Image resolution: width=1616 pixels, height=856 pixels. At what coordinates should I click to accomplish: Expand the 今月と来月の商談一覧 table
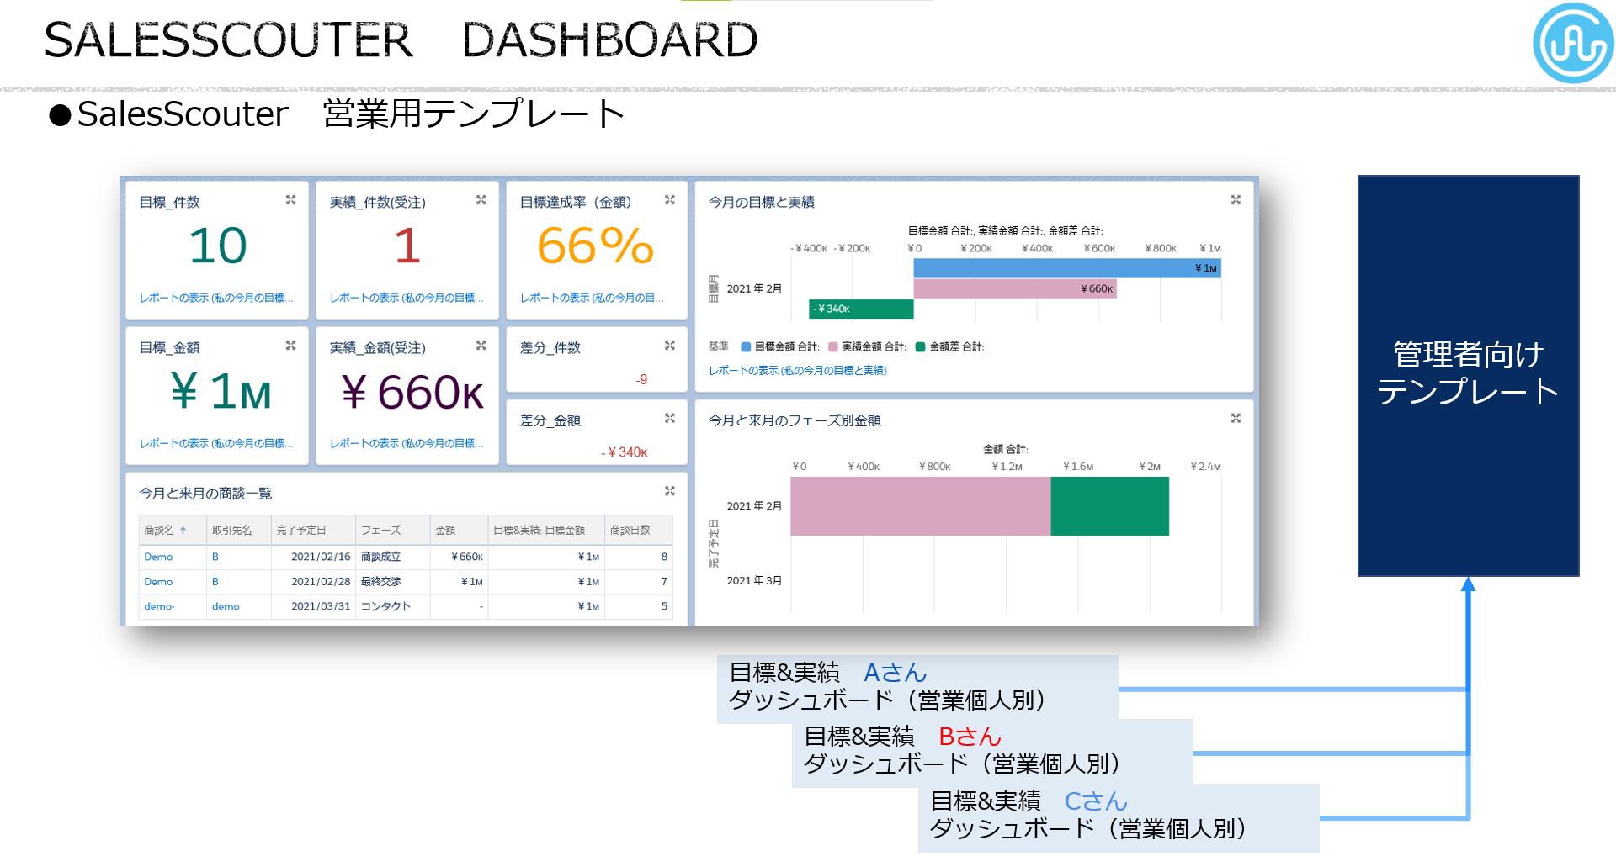[x=670, y=491]
